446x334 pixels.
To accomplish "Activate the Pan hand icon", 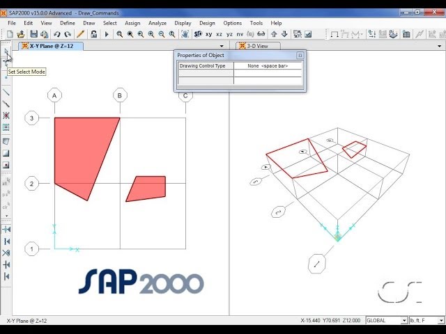I will tap(185, 34).
